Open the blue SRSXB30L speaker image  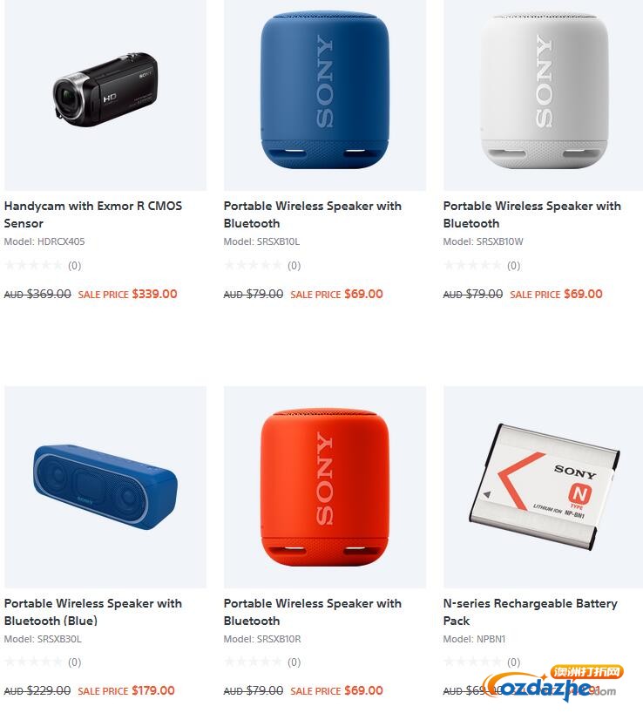(x=105, y=487)
